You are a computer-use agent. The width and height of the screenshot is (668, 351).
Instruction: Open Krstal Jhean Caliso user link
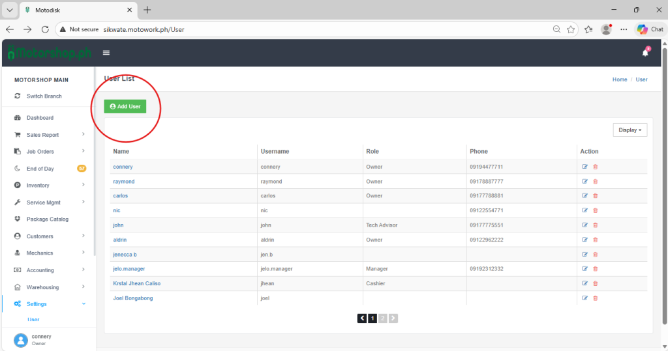point(136,283)
